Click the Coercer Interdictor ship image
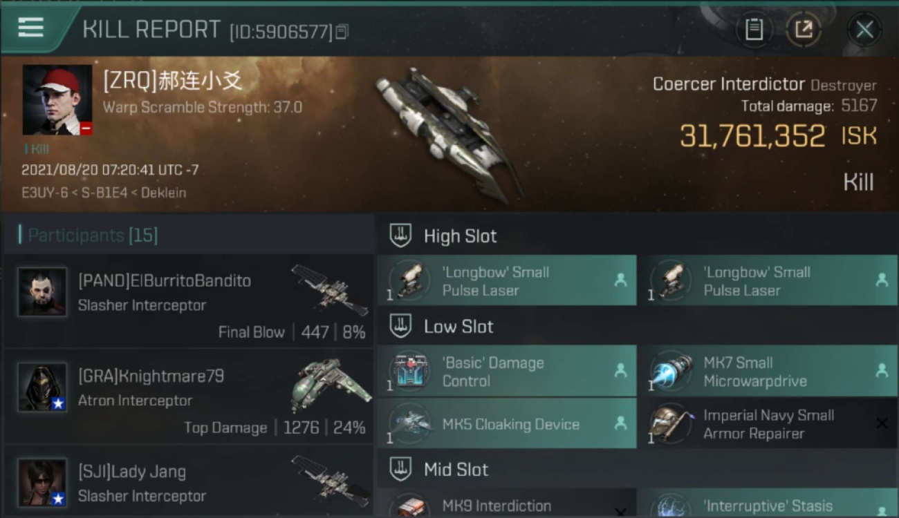This screenshot has height=518, width=899. tap(449, 135)
